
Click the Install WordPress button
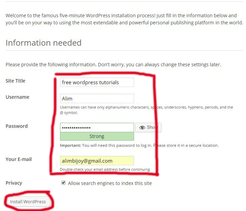(x=28, y=202)
